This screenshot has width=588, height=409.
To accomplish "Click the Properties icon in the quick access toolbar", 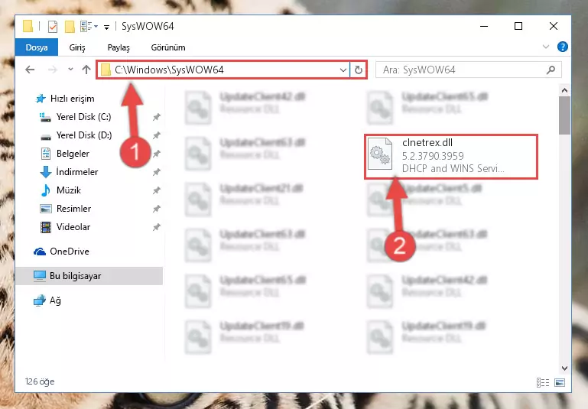I will click(53, 27).
